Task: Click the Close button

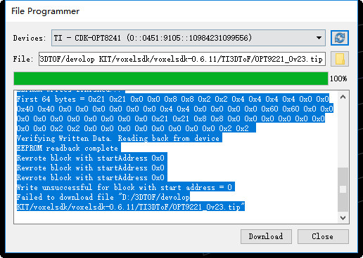Action: [323, 236]
